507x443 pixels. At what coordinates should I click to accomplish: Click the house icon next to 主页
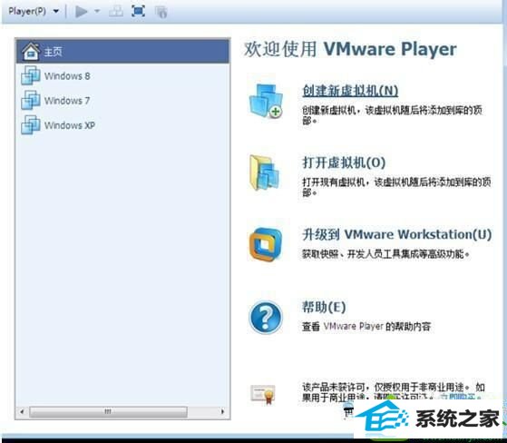(x=31, y=51)
